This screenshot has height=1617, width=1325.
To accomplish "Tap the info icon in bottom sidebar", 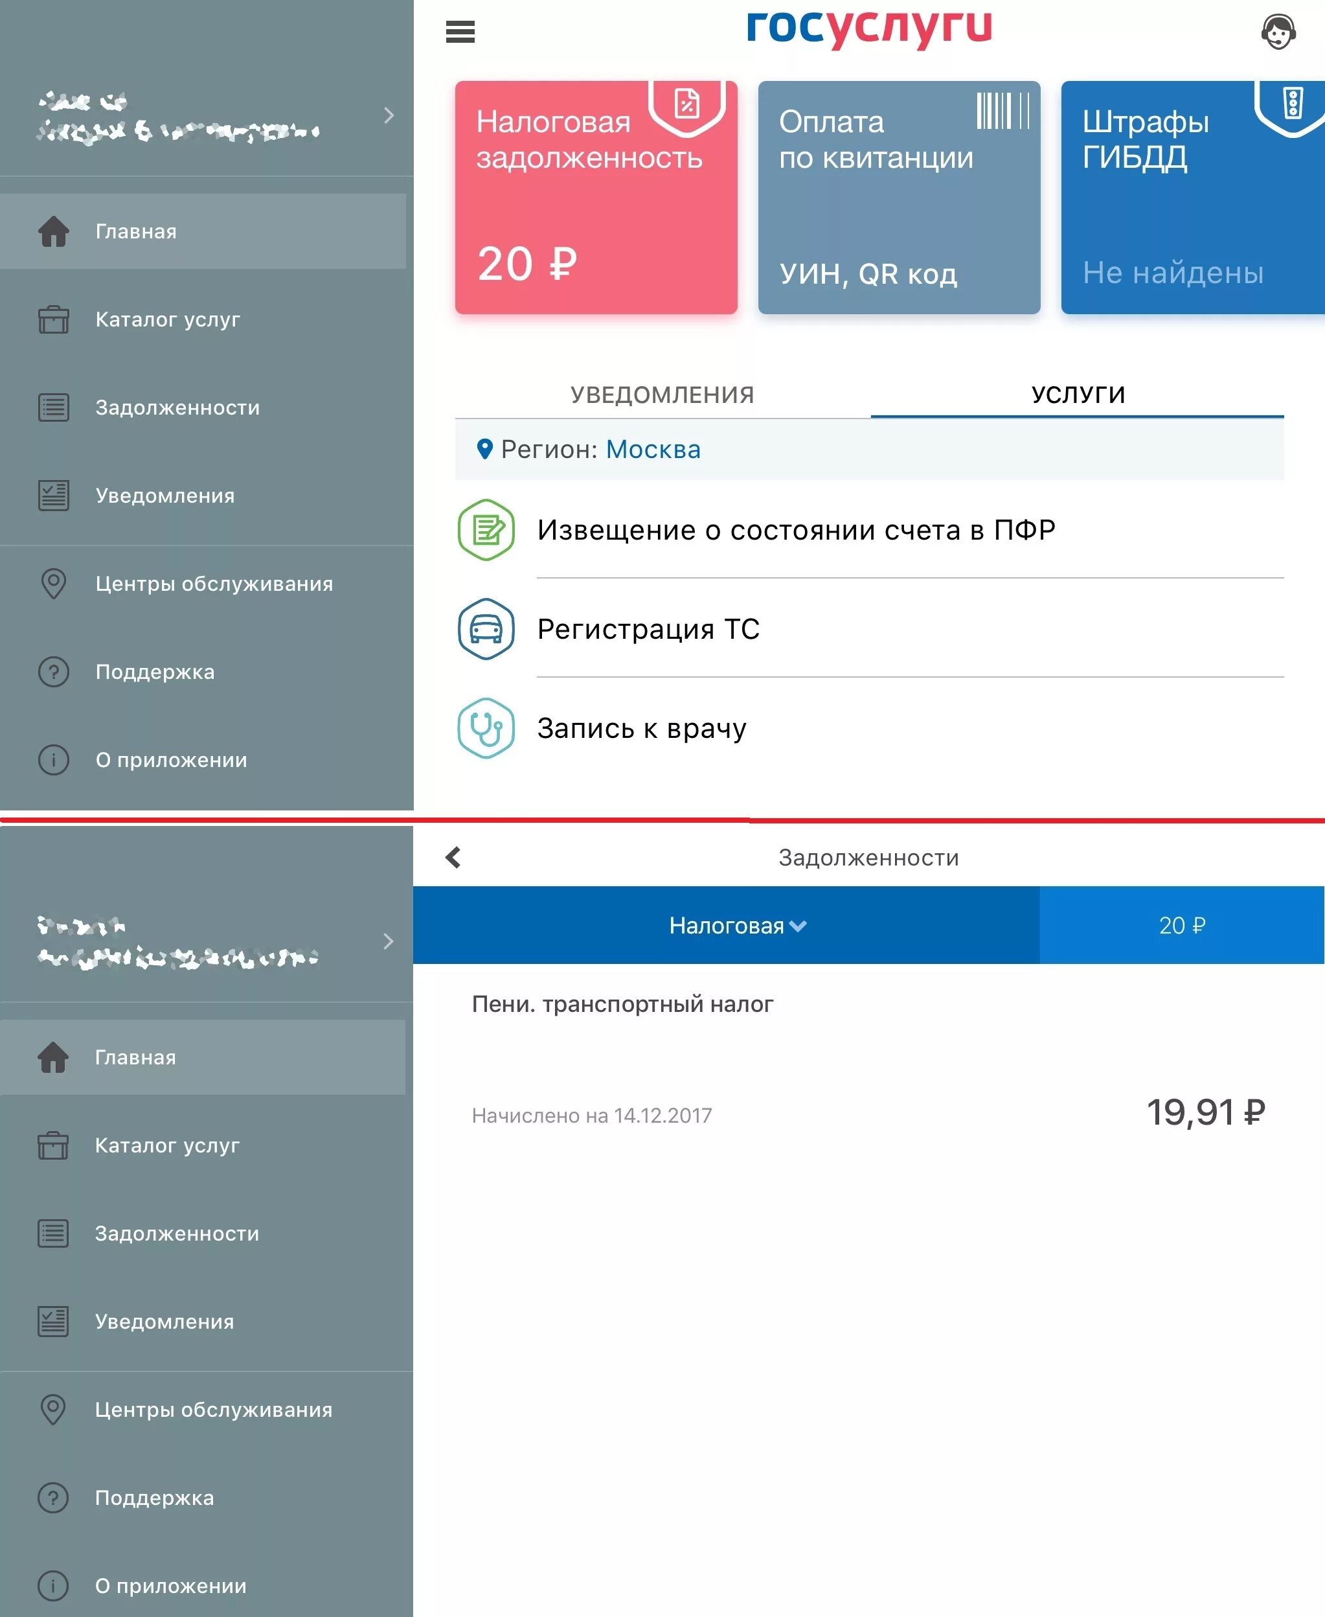I will tap(53, 1587).
